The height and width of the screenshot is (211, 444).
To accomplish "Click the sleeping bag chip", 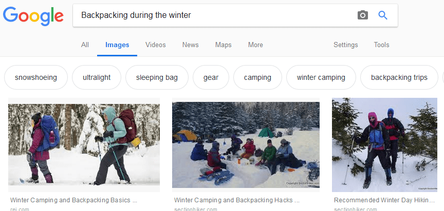I will [x=157, y=78].
